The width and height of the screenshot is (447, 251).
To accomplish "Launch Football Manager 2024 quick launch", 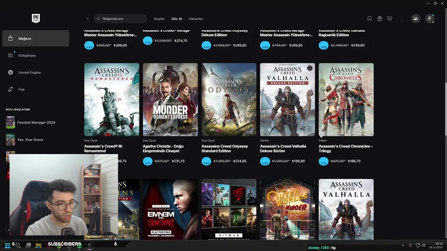I will point(36,123).
